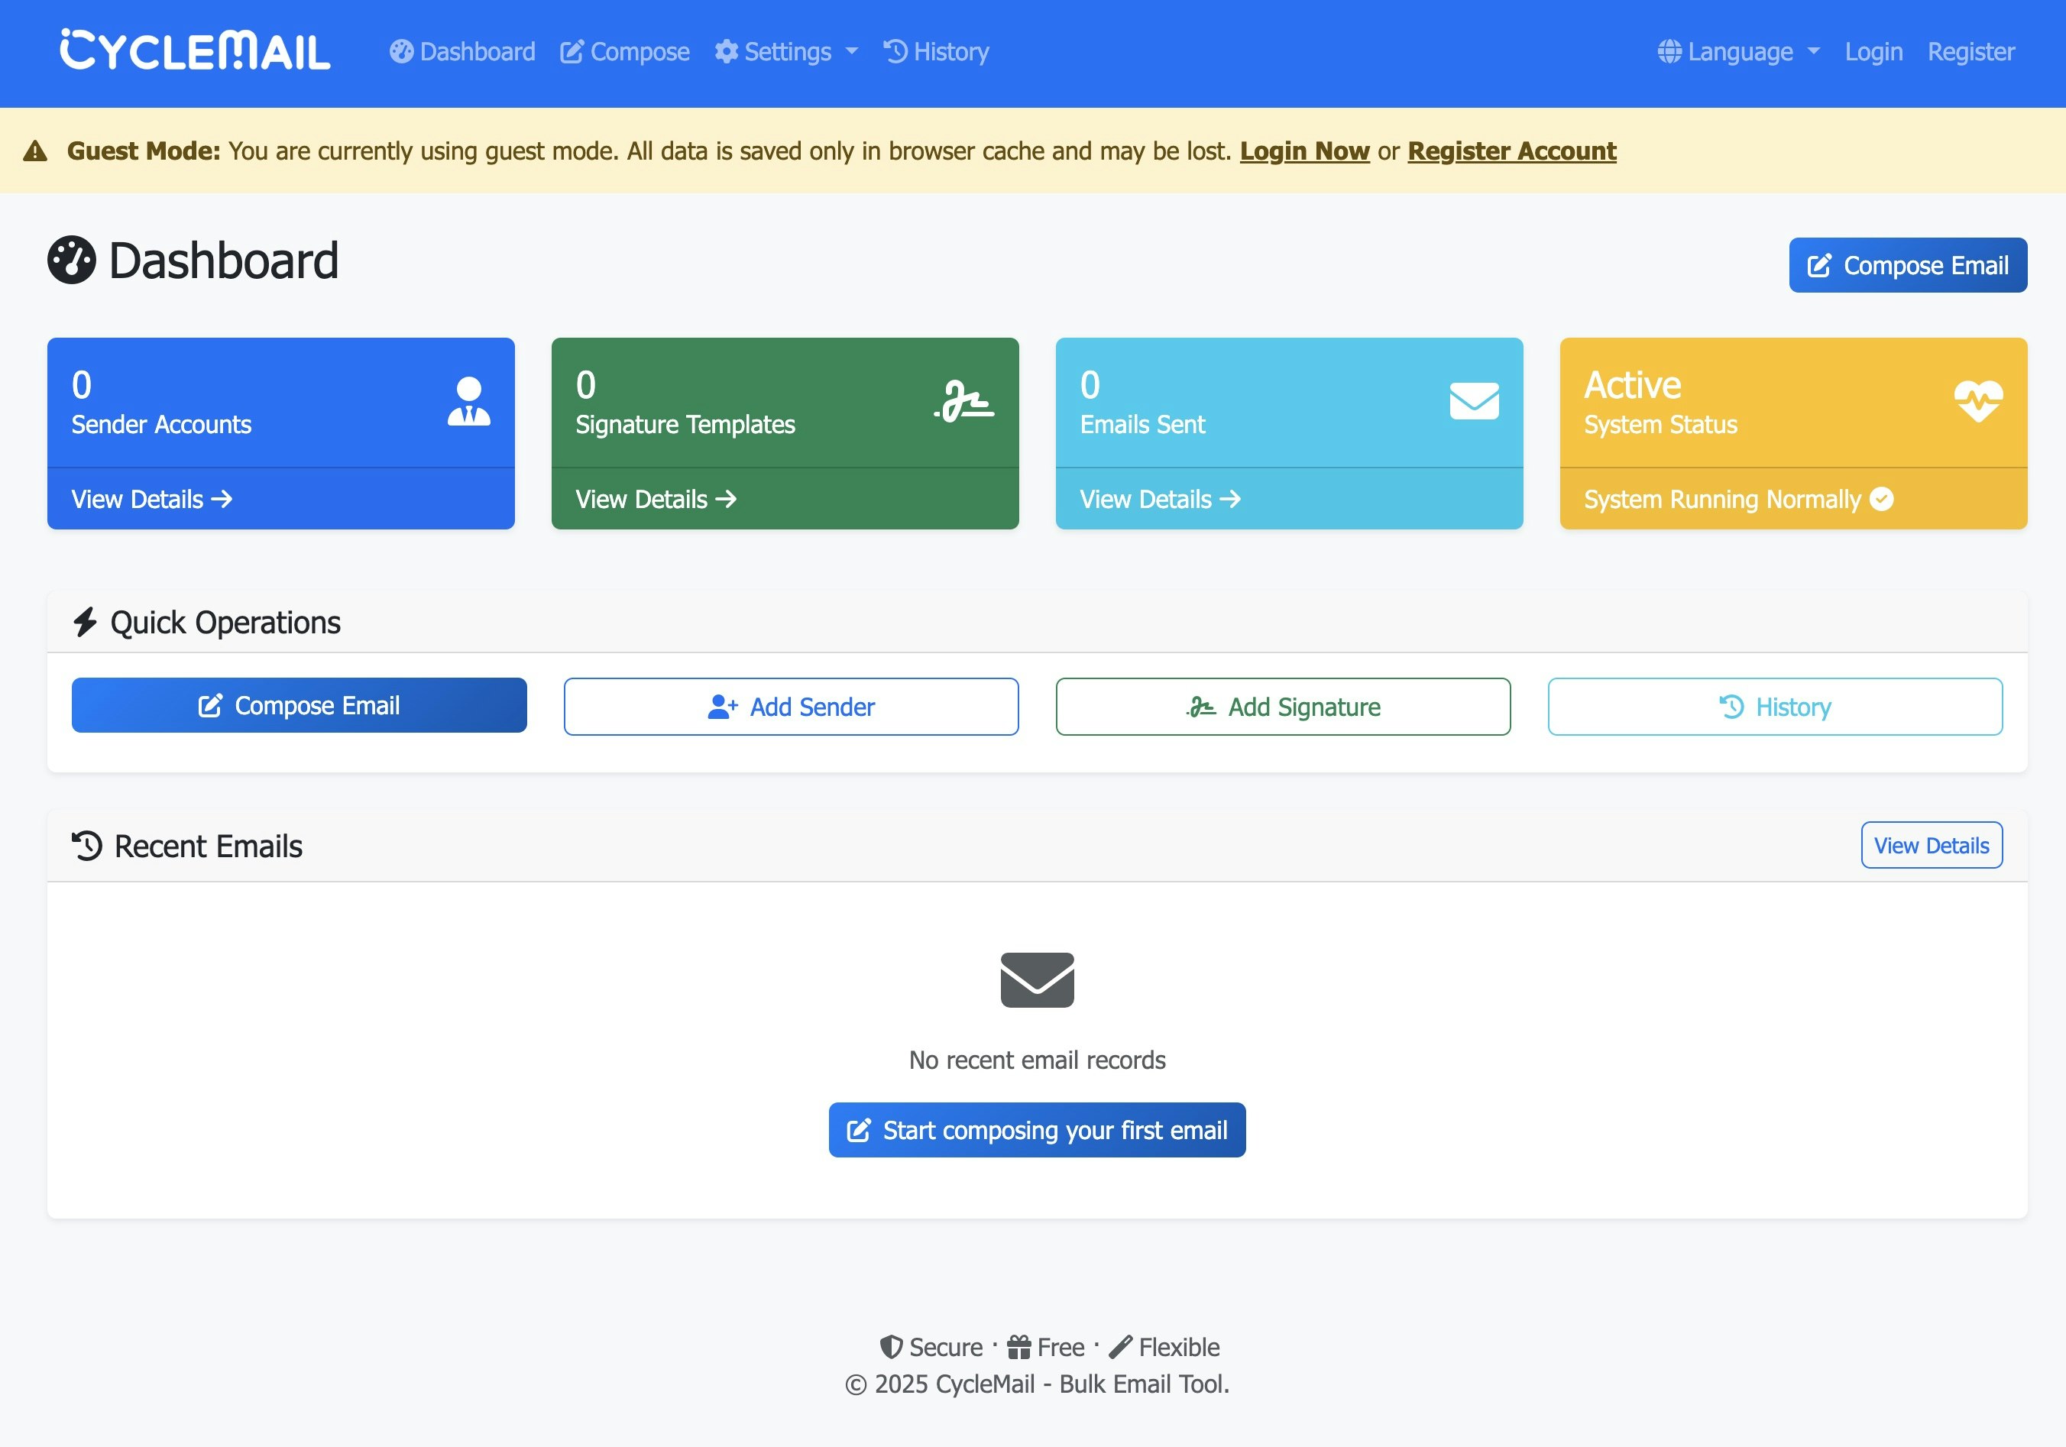
Task: Expand the Settings dropdown in navbar
Action: tap(786, 52)
